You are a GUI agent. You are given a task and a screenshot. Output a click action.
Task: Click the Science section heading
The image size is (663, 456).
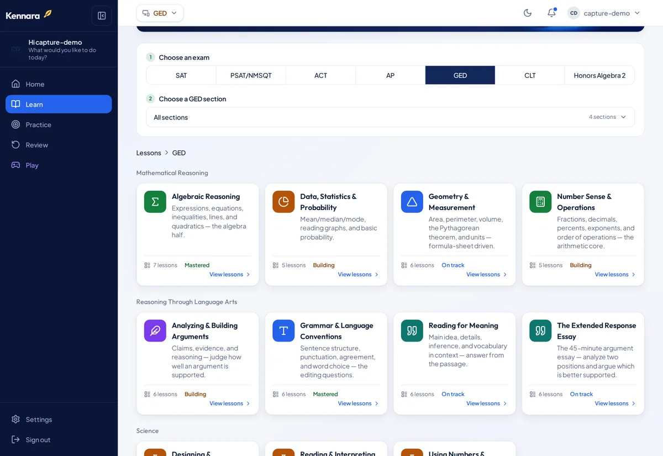pyautogui.click(x=148, y=431)
